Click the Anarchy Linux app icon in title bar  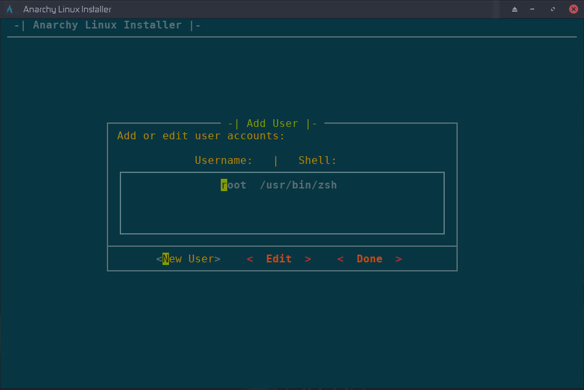(10, 9)
